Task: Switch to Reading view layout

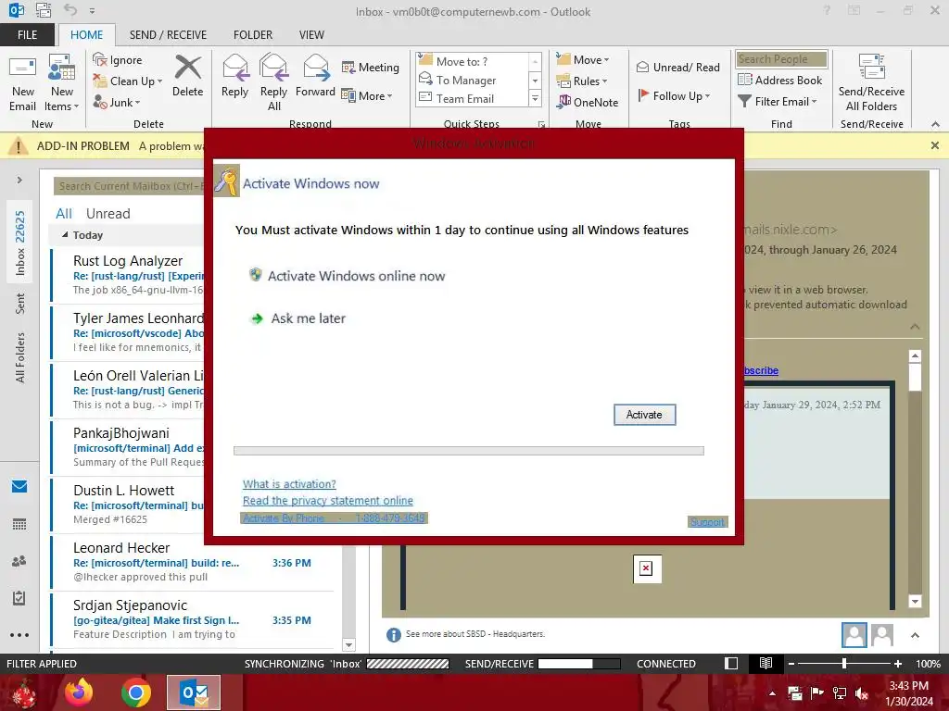Action: [766, 664]
